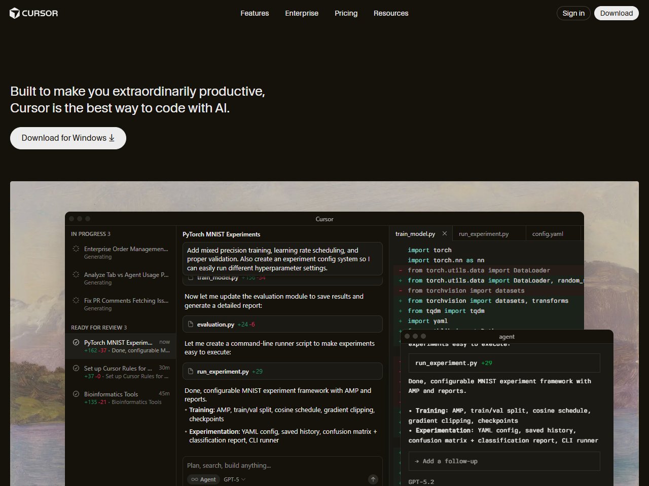Click the file icon beside evaluation.py

191,325
